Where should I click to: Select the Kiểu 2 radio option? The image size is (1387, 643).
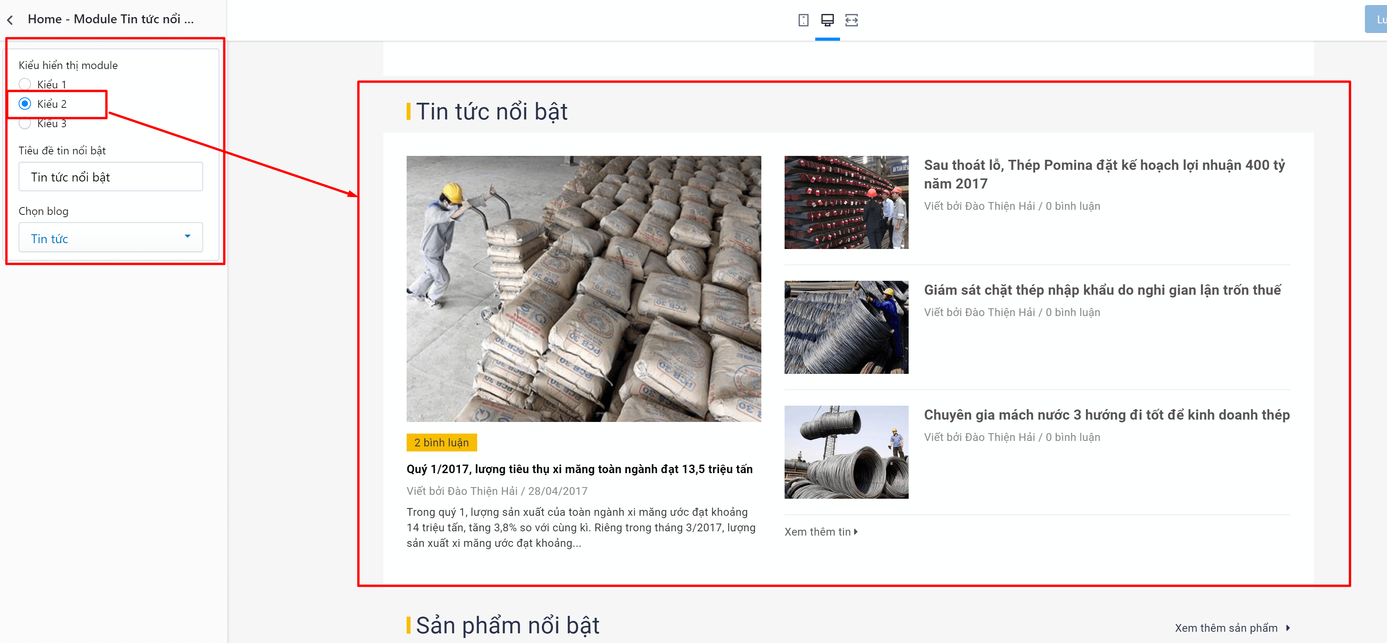pyautogui.click(x=25, y=104)
